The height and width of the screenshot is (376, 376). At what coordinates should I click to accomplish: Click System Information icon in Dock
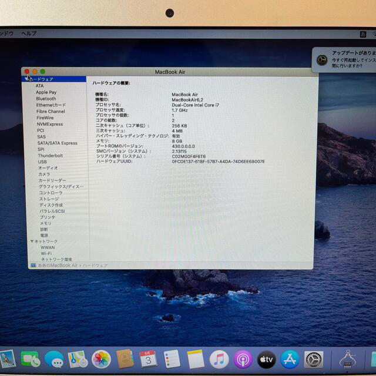click(347, 359)
